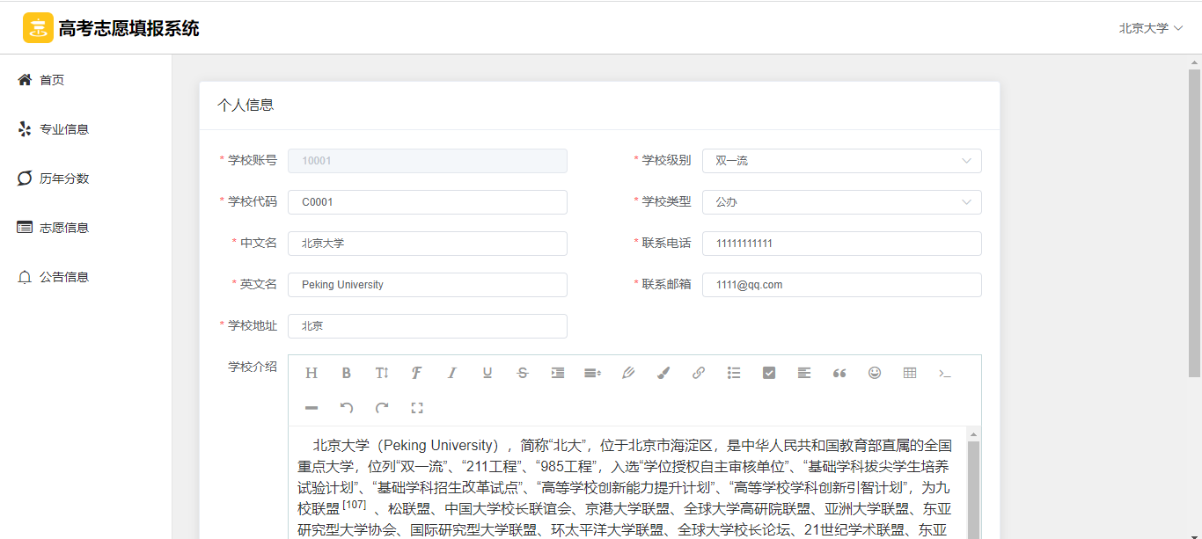Click the underline icon in editor
Image resolution: width=1202 pixels, height=539 pixels.
click(487, 373)
